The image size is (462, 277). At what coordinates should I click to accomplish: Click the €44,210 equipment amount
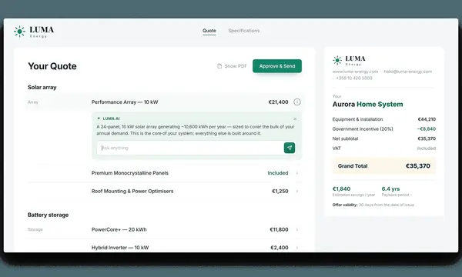tap(427, 119)
